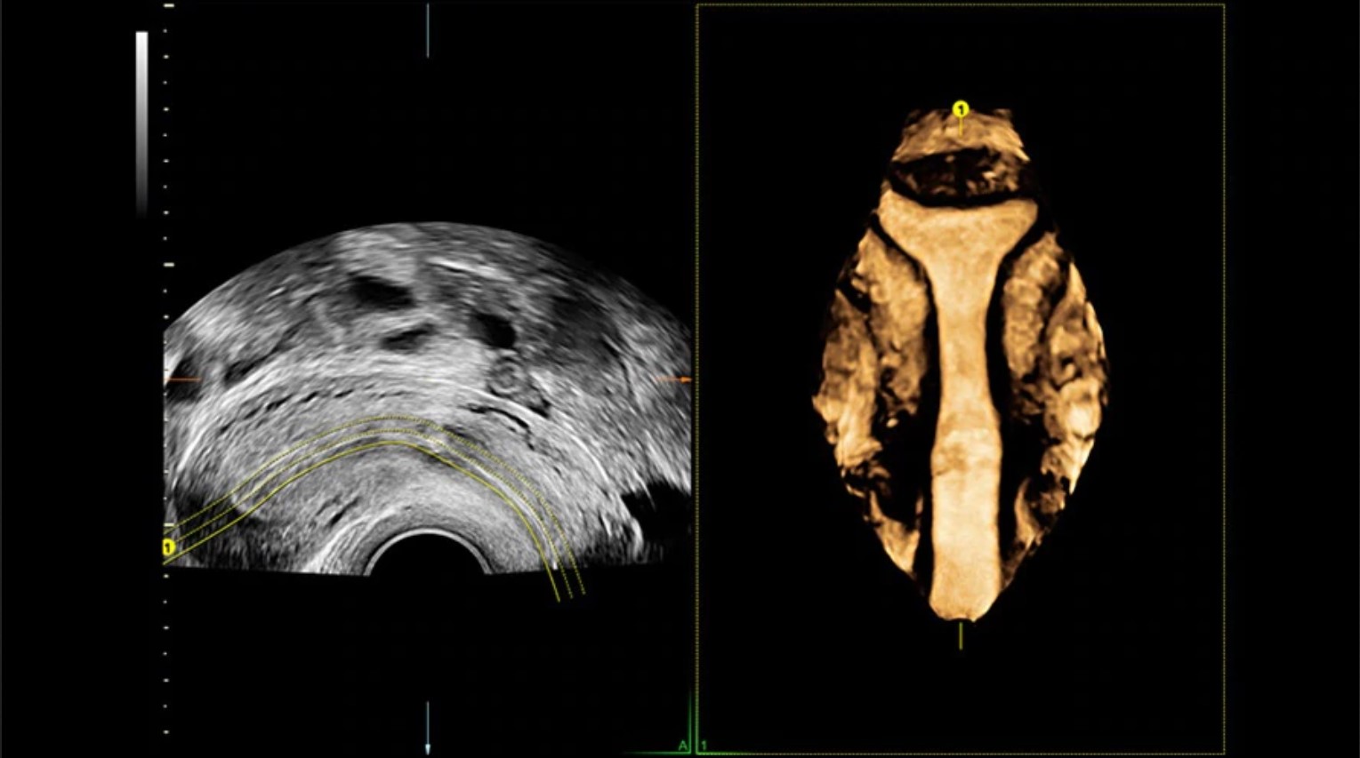The image size is (1360, 758).
Task: Click the long bright depth tick on the scale
Action: [x=168, y=265]
